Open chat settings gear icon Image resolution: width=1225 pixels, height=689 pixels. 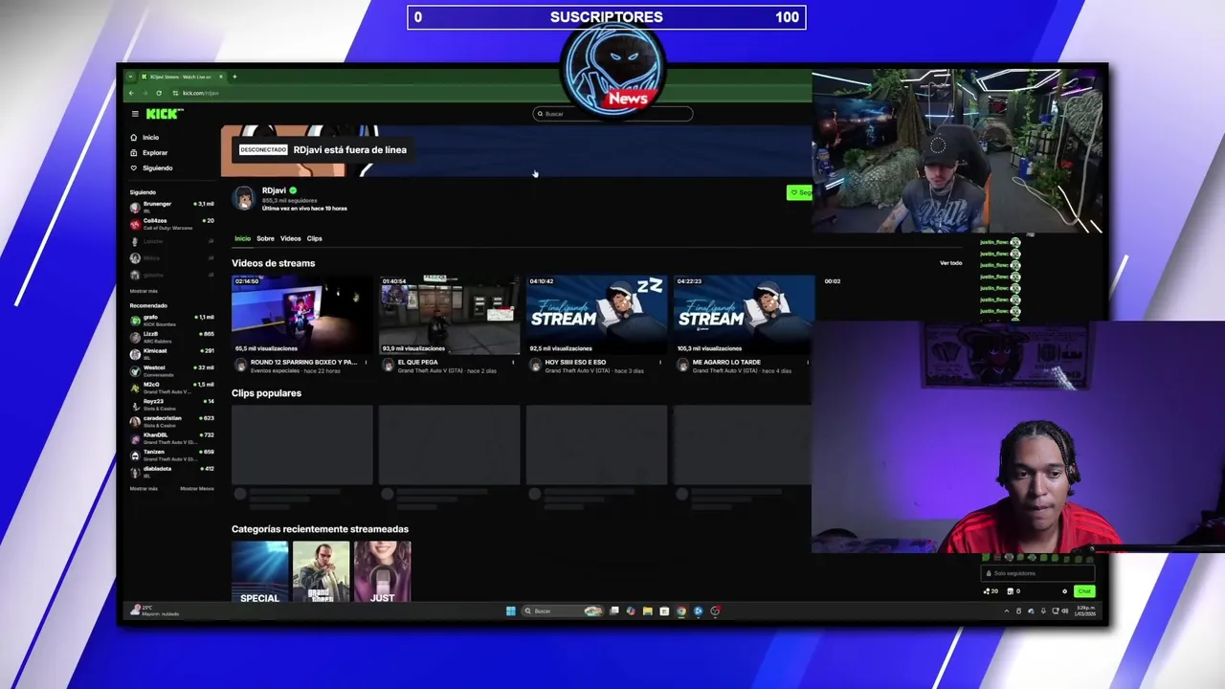[x=1064, y=591]
